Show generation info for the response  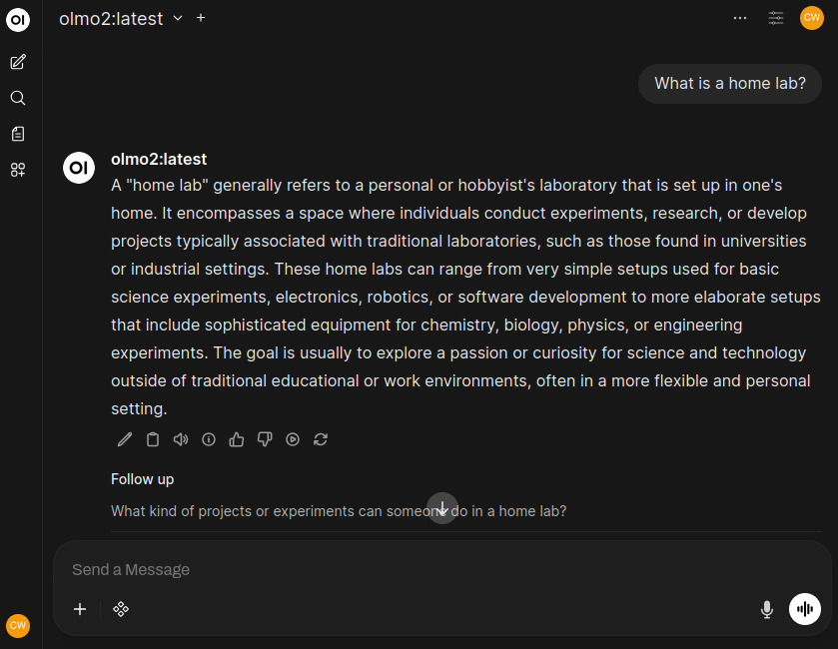[x=209, y=439]
